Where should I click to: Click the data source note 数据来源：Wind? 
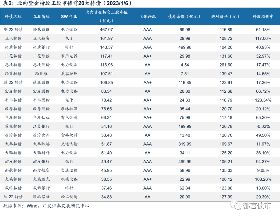[20, 206]
